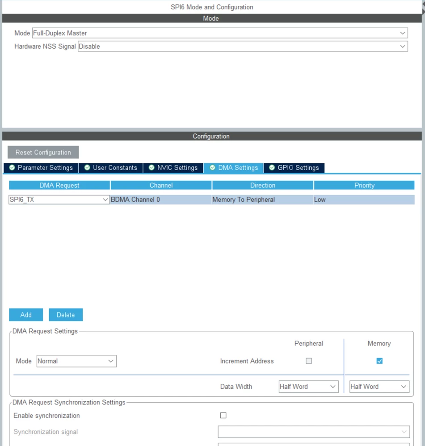The width and height of the screenshot is (425, 446).
Task: Click the green check icon on DMA Settings tab
Action: click(212, 167)
